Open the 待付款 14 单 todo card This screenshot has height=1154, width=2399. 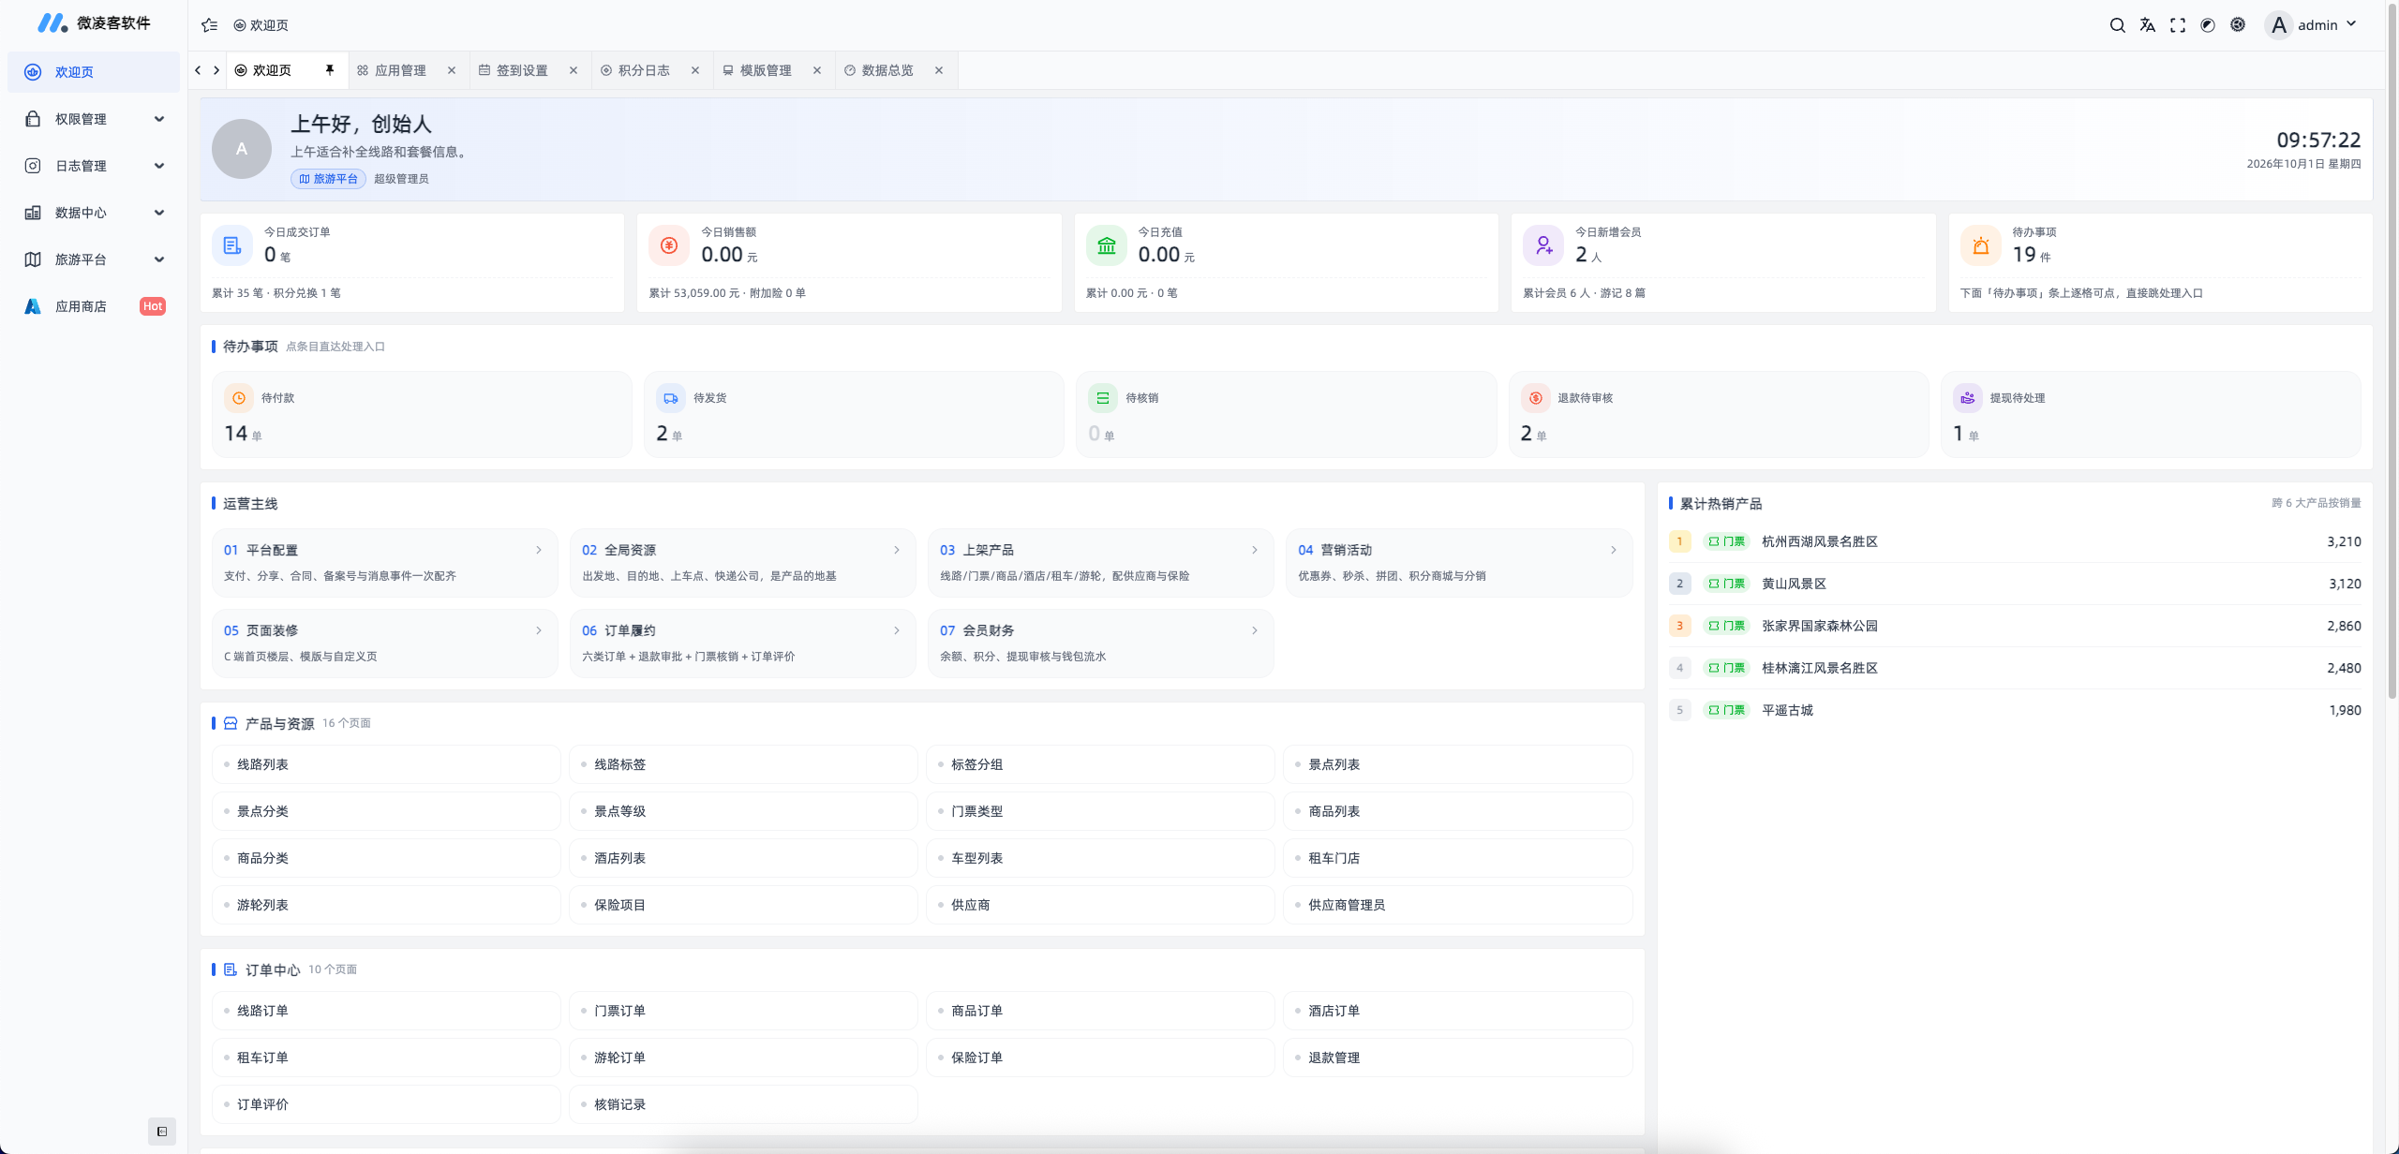point(422,415)
